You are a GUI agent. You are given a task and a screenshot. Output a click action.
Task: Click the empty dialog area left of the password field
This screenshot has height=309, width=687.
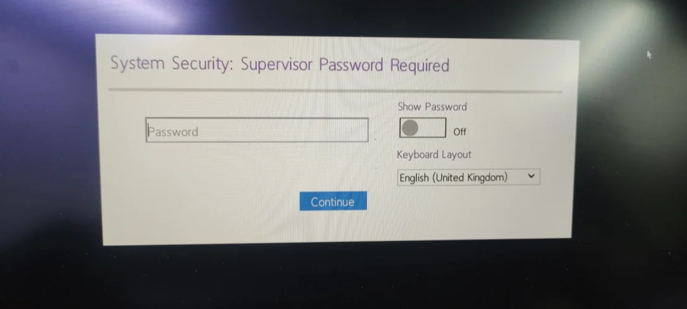tap(125, 130)
